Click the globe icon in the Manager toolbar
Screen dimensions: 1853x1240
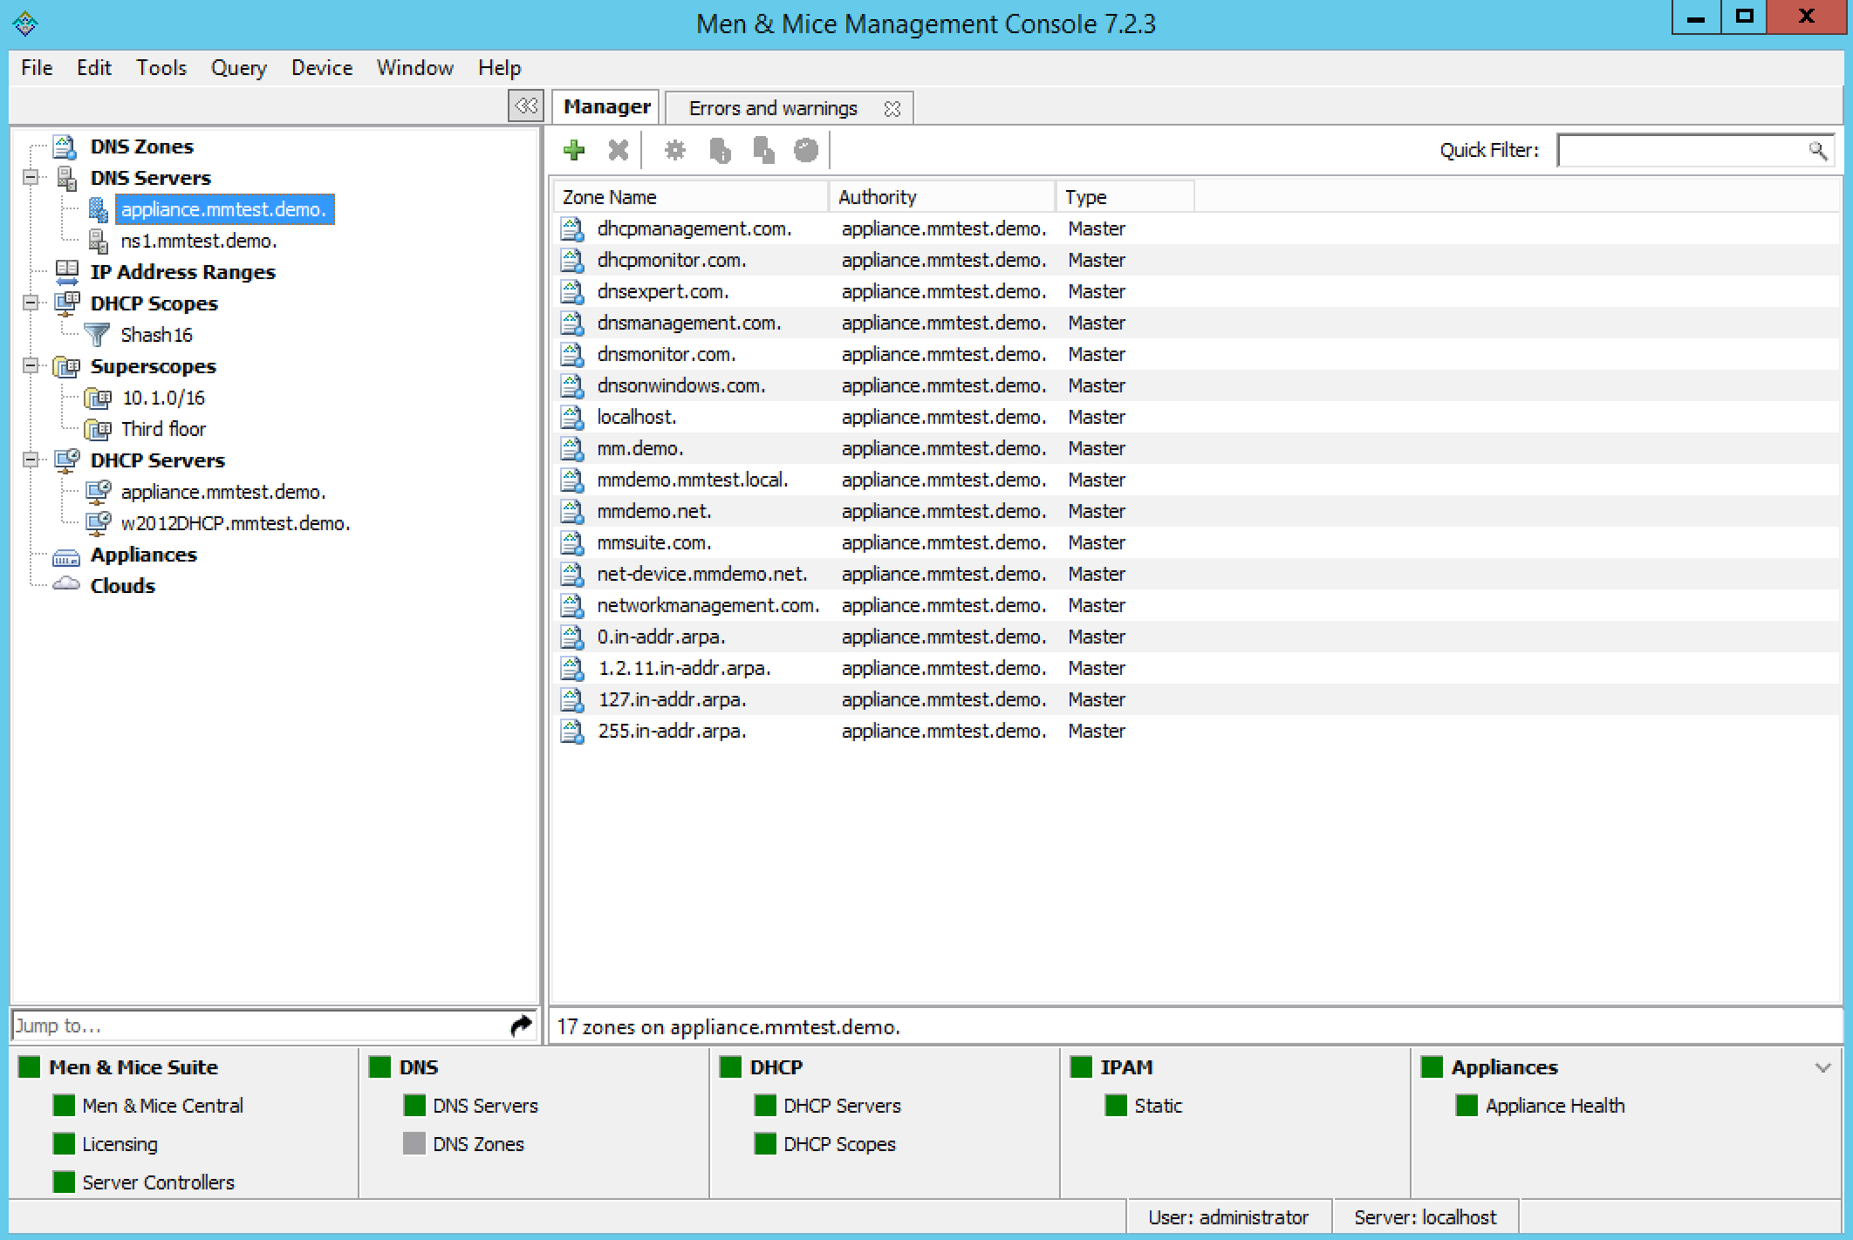[x=805, y=149]
